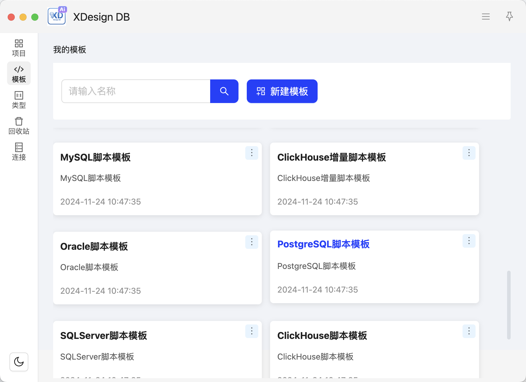Open the hamburger menu in title bar
Viewport: 526px width, 382px height.
pyautogui.click(x=486, y=17)
